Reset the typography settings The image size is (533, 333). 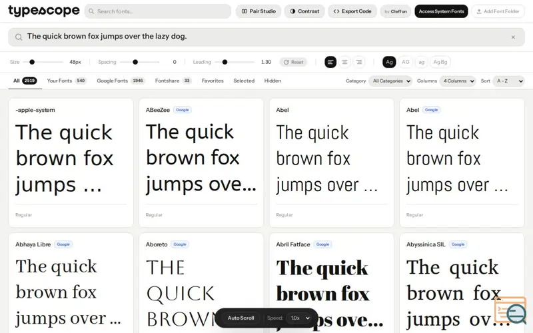293,62
